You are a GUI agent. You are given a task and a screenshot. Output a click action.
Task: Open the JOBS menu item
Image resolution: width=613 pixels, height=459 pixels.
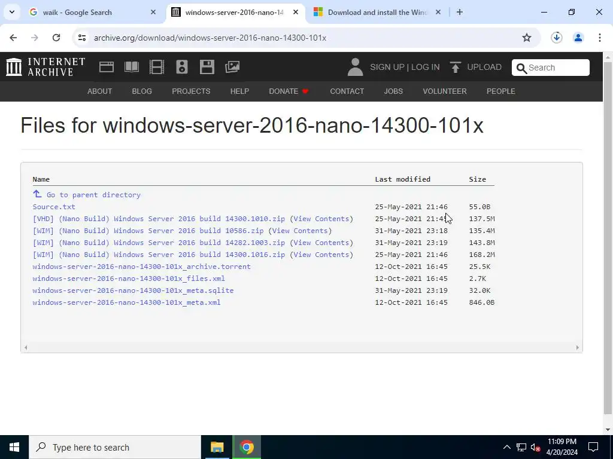(x=393, y=91)
